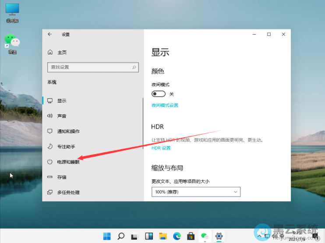Screen dimensions: 325x243
Task: Open night light settings (夜间模式设置) link
Action: 165,105
